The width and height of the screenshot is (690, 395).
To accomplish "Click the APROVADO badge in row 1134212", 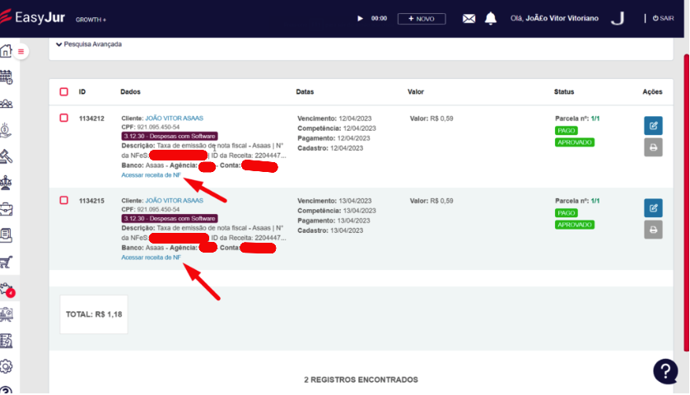I will tap(575, 142).
